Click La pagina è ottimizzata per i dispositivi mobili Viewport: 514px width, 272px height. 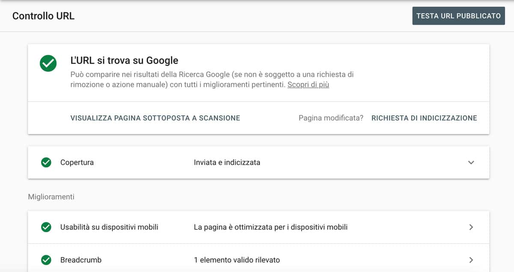click(x=271, y=227)
